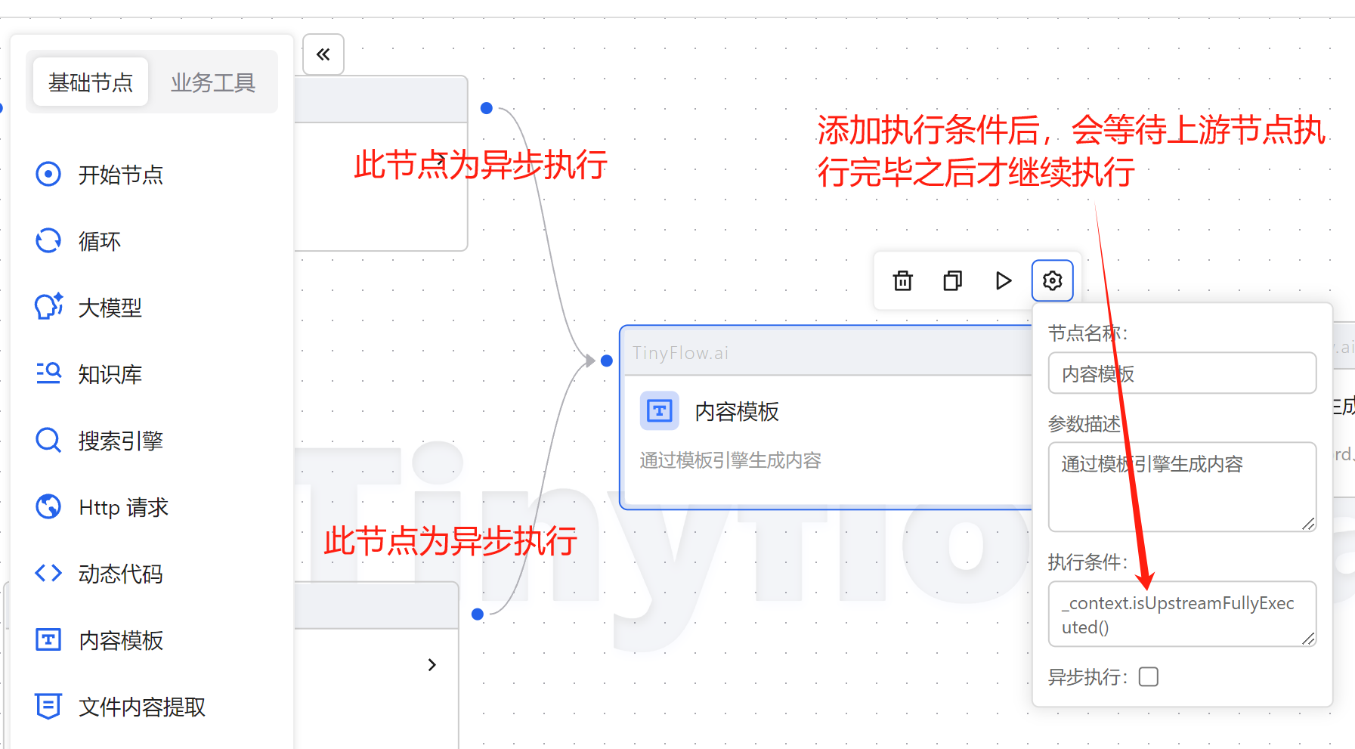
Task: Expand the lower-left node chevron
Action: (x=432, y=665)
